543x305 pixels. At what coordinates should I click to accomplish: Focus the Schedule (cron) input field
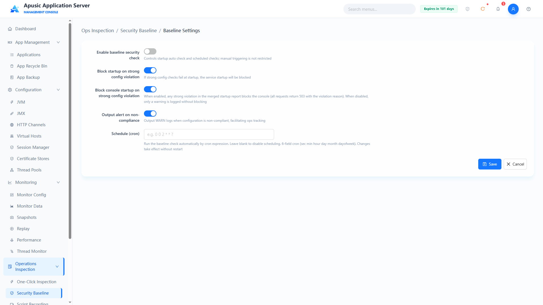[x=209, y=134]
